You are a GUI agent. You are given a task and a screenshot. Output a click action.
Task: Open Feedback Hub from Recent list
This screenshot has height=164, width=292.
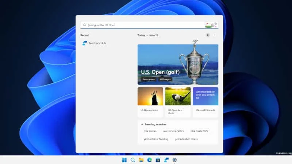[94, 43]
